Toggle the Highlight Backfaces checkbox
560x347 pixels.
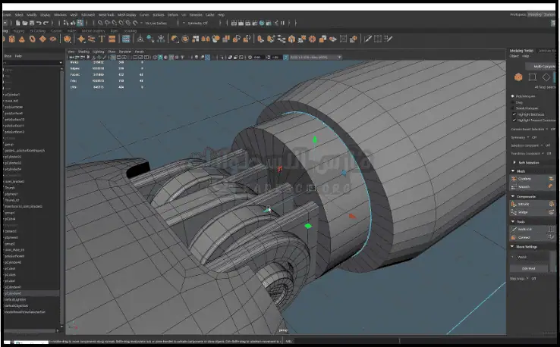coord(514,114)
